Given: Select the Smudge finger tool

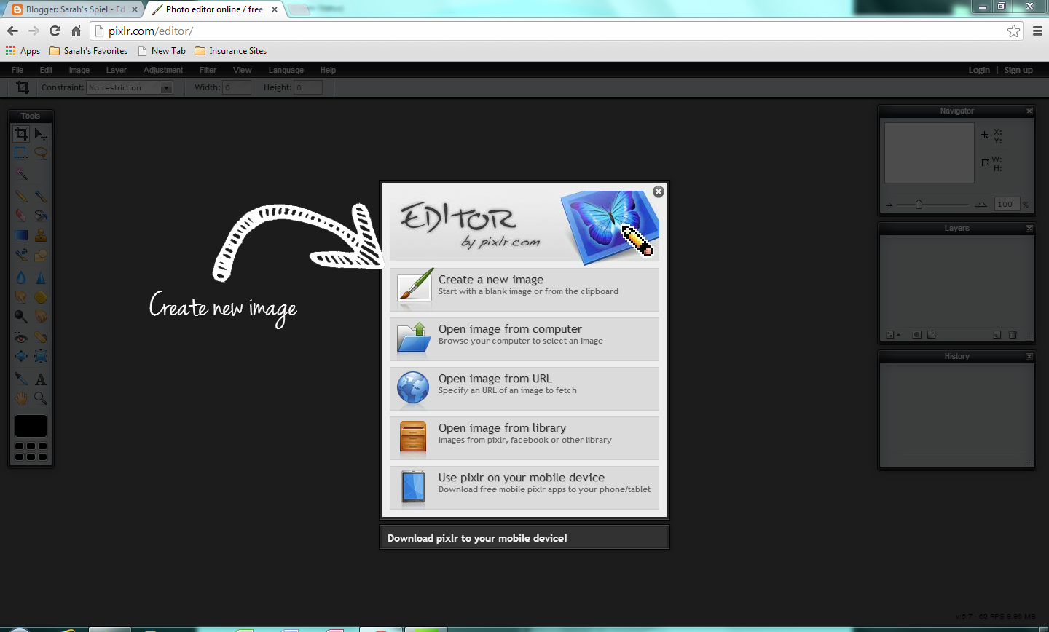Looking at the screenshot, I should point(21,297).
